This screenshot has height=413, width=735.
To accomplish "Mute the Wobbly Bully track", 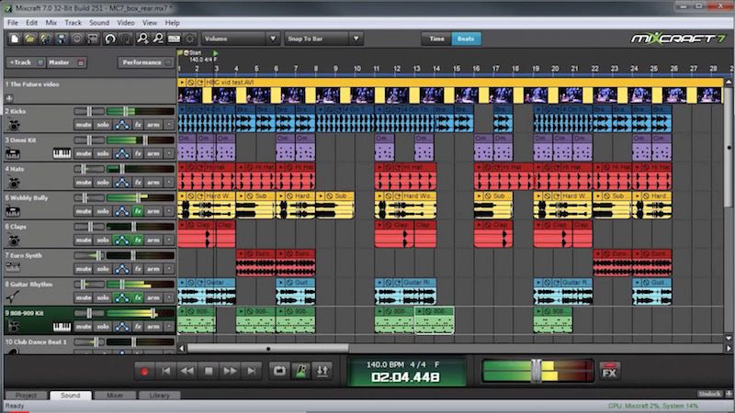I will 84,211.
